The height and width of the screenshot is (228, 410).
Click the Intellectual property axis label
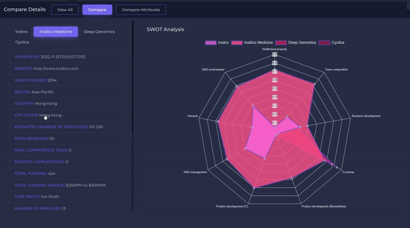(x=275, y=49)
